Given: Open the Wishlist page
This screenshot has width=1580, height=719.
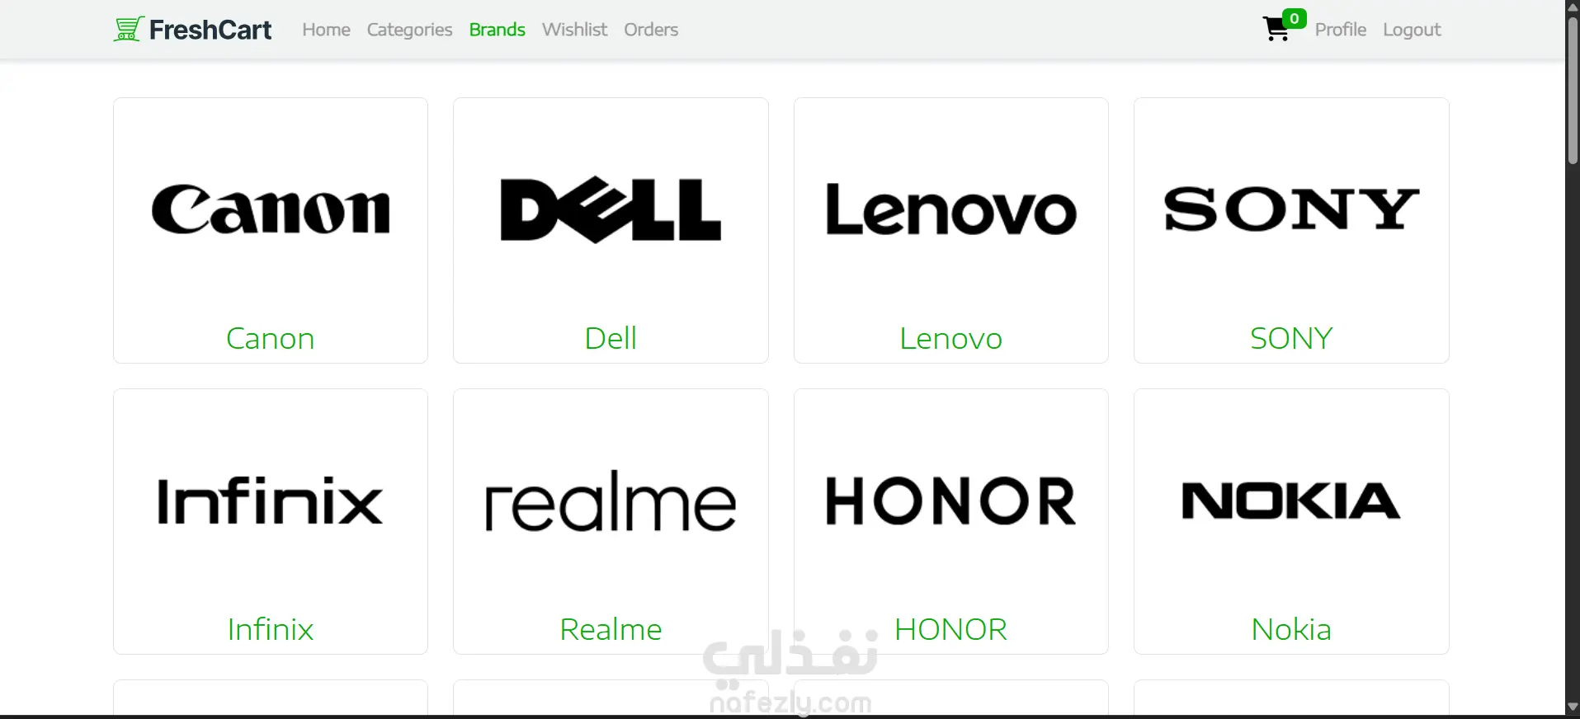Looking at the screenshot, I should pyautogui.click(x=574, y=30).
